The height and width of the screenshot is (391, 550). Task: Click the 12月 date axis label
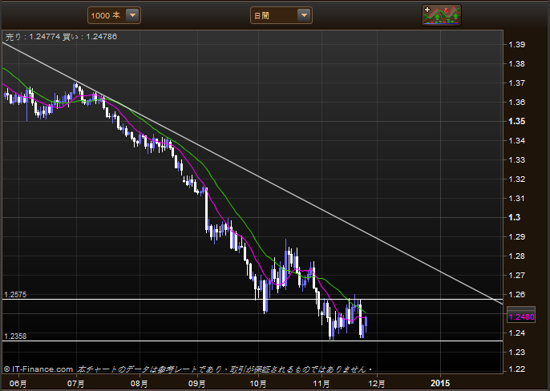[377, 384]
